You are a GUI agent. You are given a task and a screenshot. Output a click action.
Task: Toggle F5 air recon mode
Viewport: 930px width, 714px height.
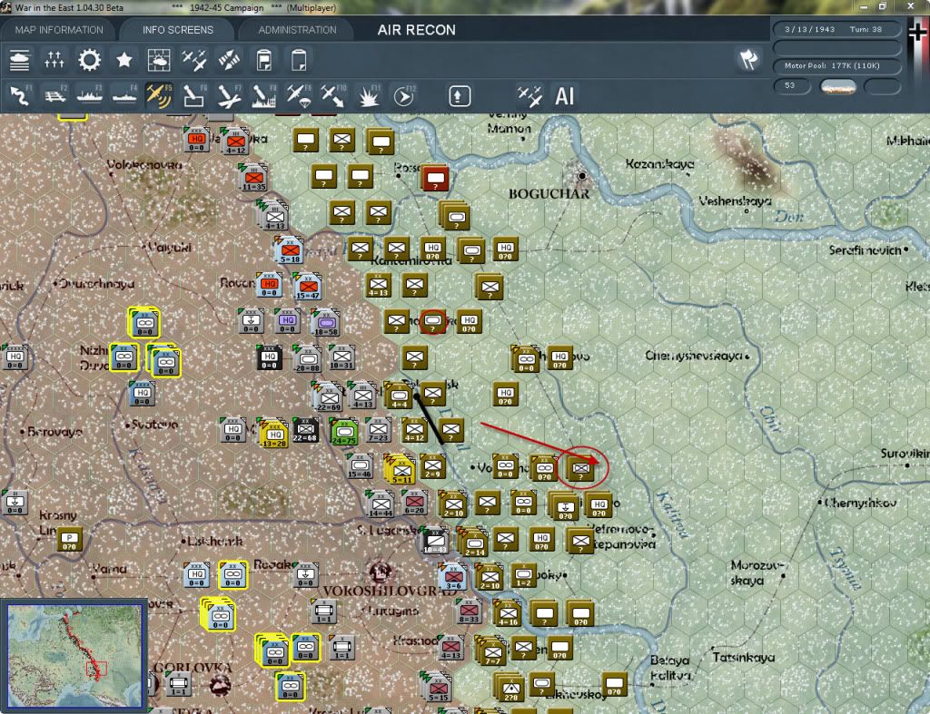[159, 96]
